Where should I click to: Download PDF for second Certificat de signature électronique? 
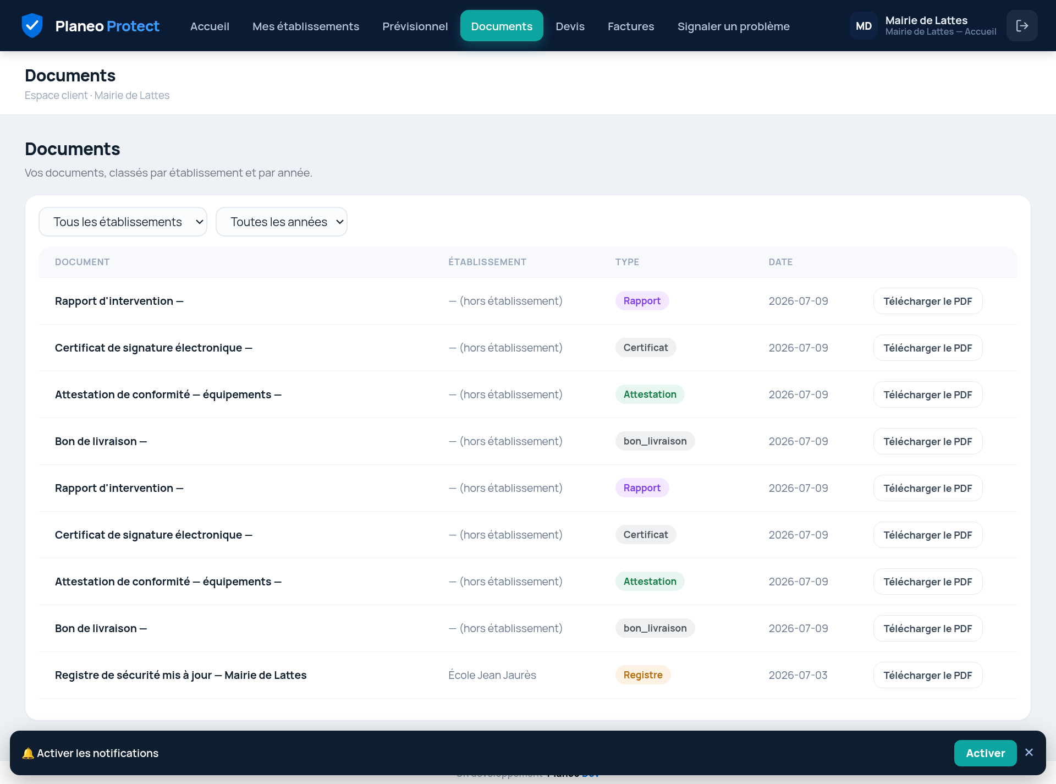tap(927, 535)
